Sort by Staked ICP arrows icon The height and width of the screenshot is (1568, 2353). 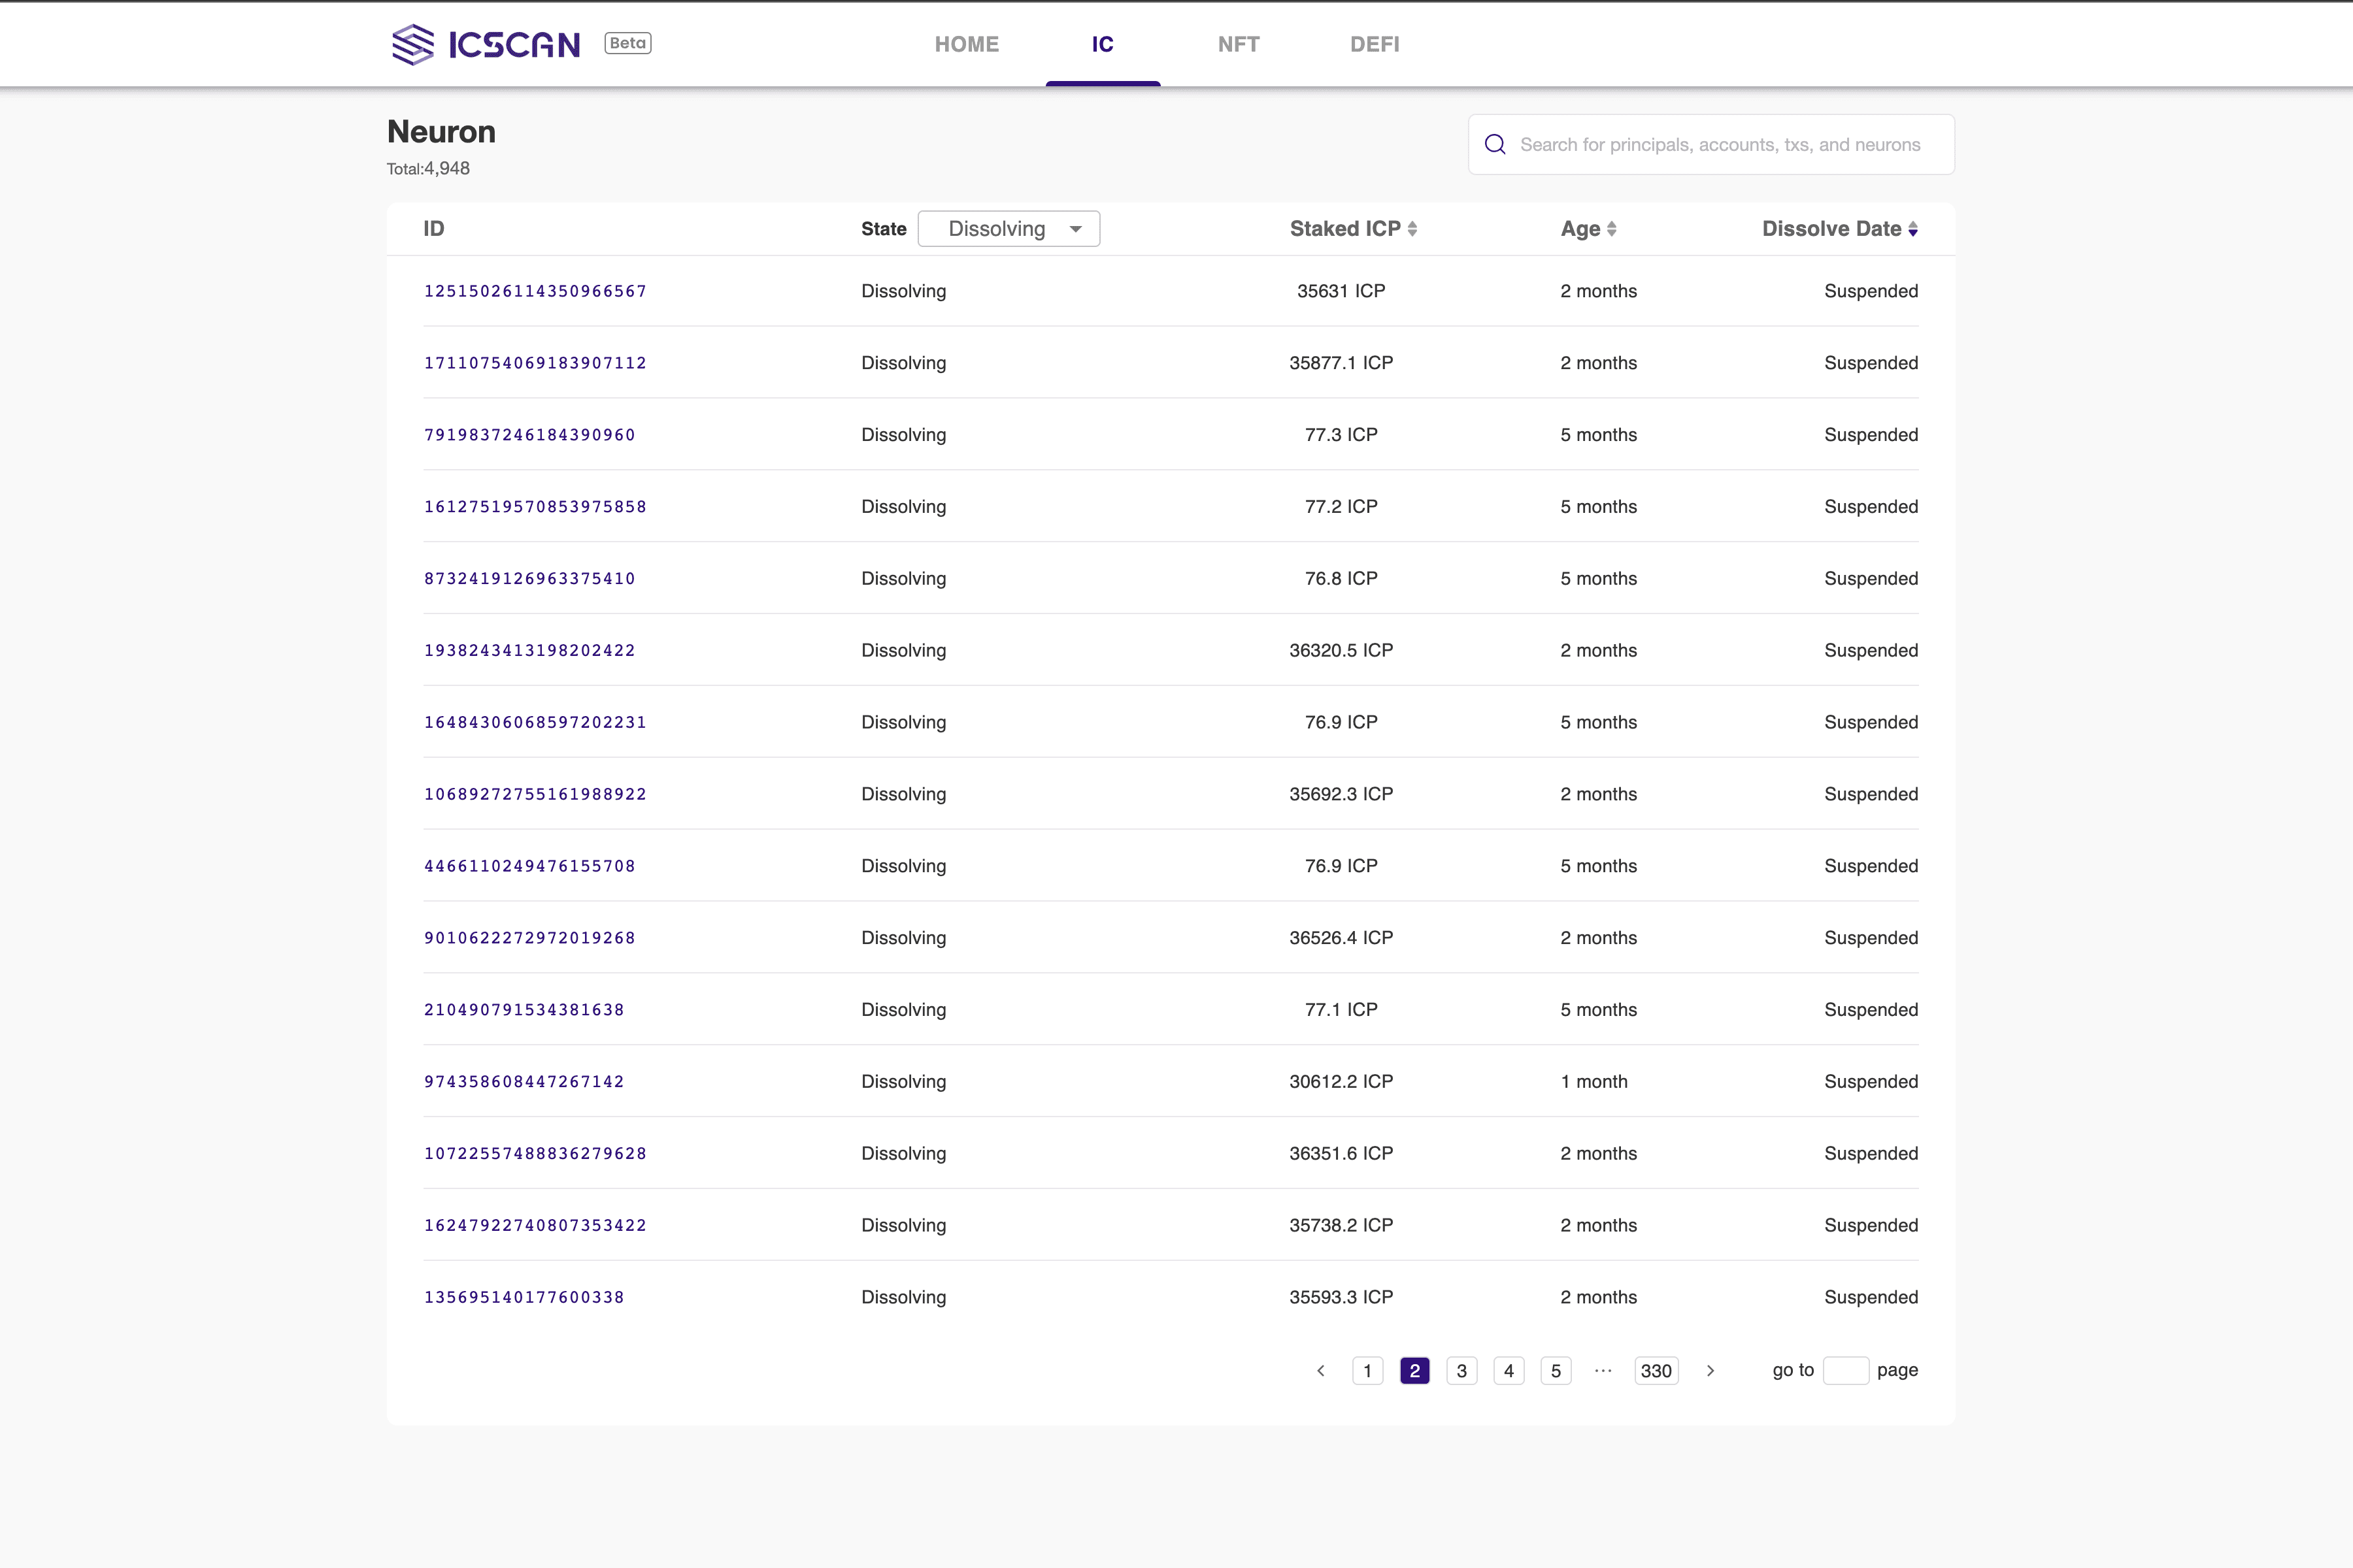point(1412,229)
